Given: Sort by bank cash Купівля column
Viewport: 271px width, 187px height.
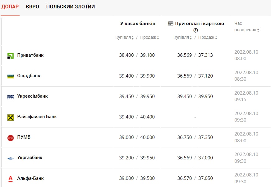Looking at the screenshot, I should click(124, 38).
